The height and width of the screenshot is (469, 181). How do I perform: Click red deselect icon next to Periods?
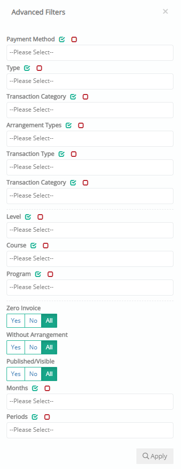47,417
